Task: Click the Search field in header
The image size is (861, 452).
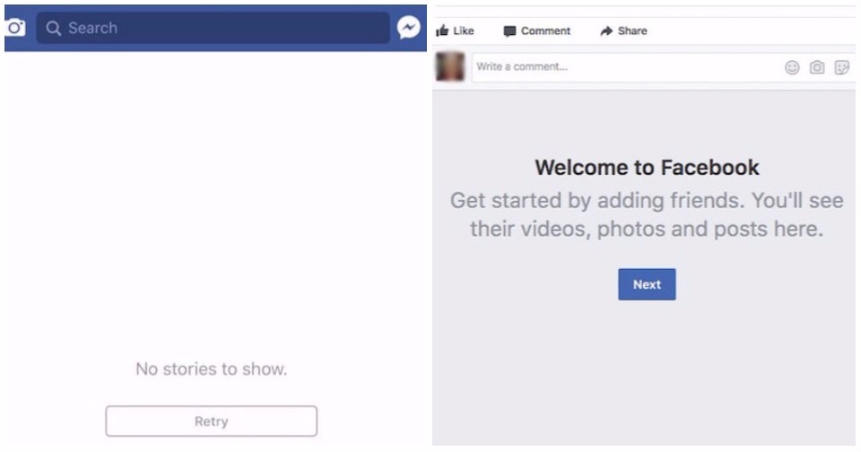Action: click(x=213, y=28)
